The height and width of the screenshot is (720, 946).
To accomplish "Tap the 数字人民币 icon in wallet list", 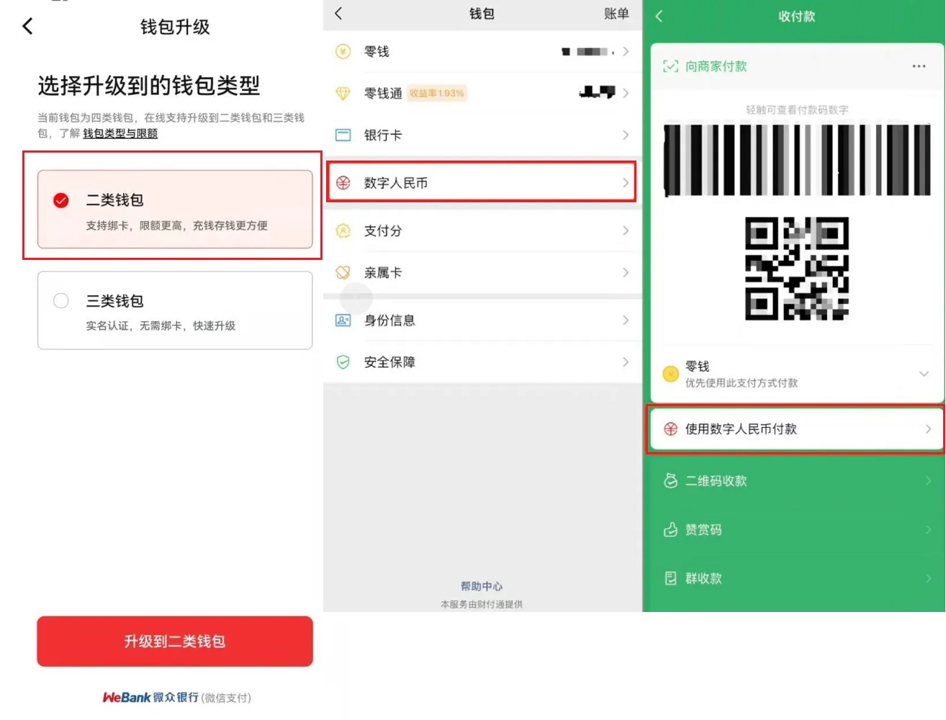I will pyautogui.click(x=343, y=183).
